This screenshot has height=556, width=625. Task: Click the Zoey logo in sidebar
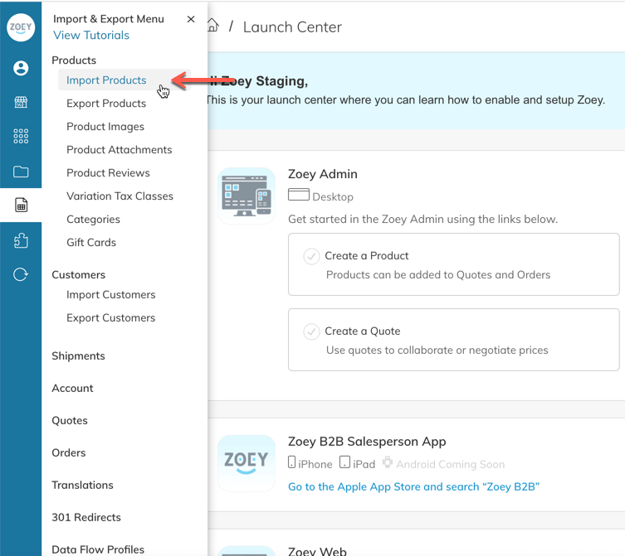pyautogui.click(x=21, y=27)
